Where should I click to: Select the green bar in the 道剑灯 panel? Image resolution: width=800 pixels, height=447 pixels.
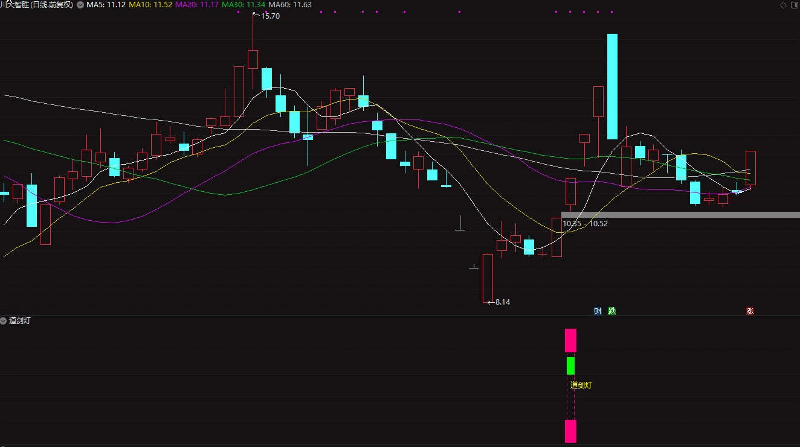[x=570, y=366]
